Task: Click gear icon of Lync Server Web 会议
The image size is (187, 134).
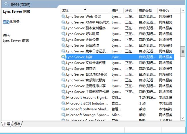Action: click(63, 16)
